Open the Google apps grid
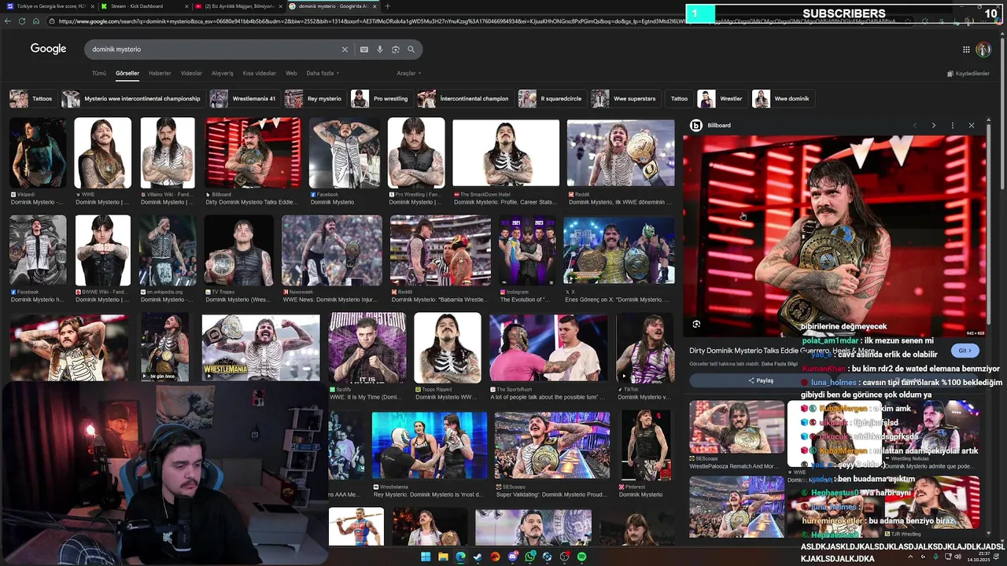The image size is (1007, 566). coord(966,50)
